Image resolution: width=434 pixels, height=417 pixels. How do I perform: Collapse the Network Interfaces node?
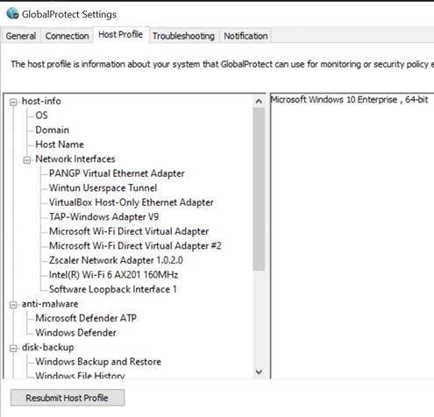pyautogui.click(x=27, y=160)
